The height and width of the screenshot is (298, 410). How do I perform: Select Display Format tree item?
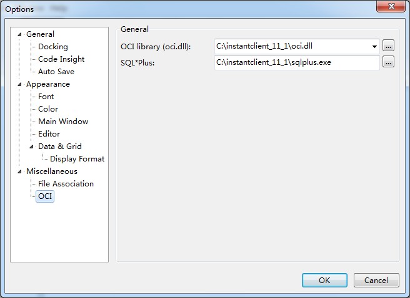[x=77, y=159]
